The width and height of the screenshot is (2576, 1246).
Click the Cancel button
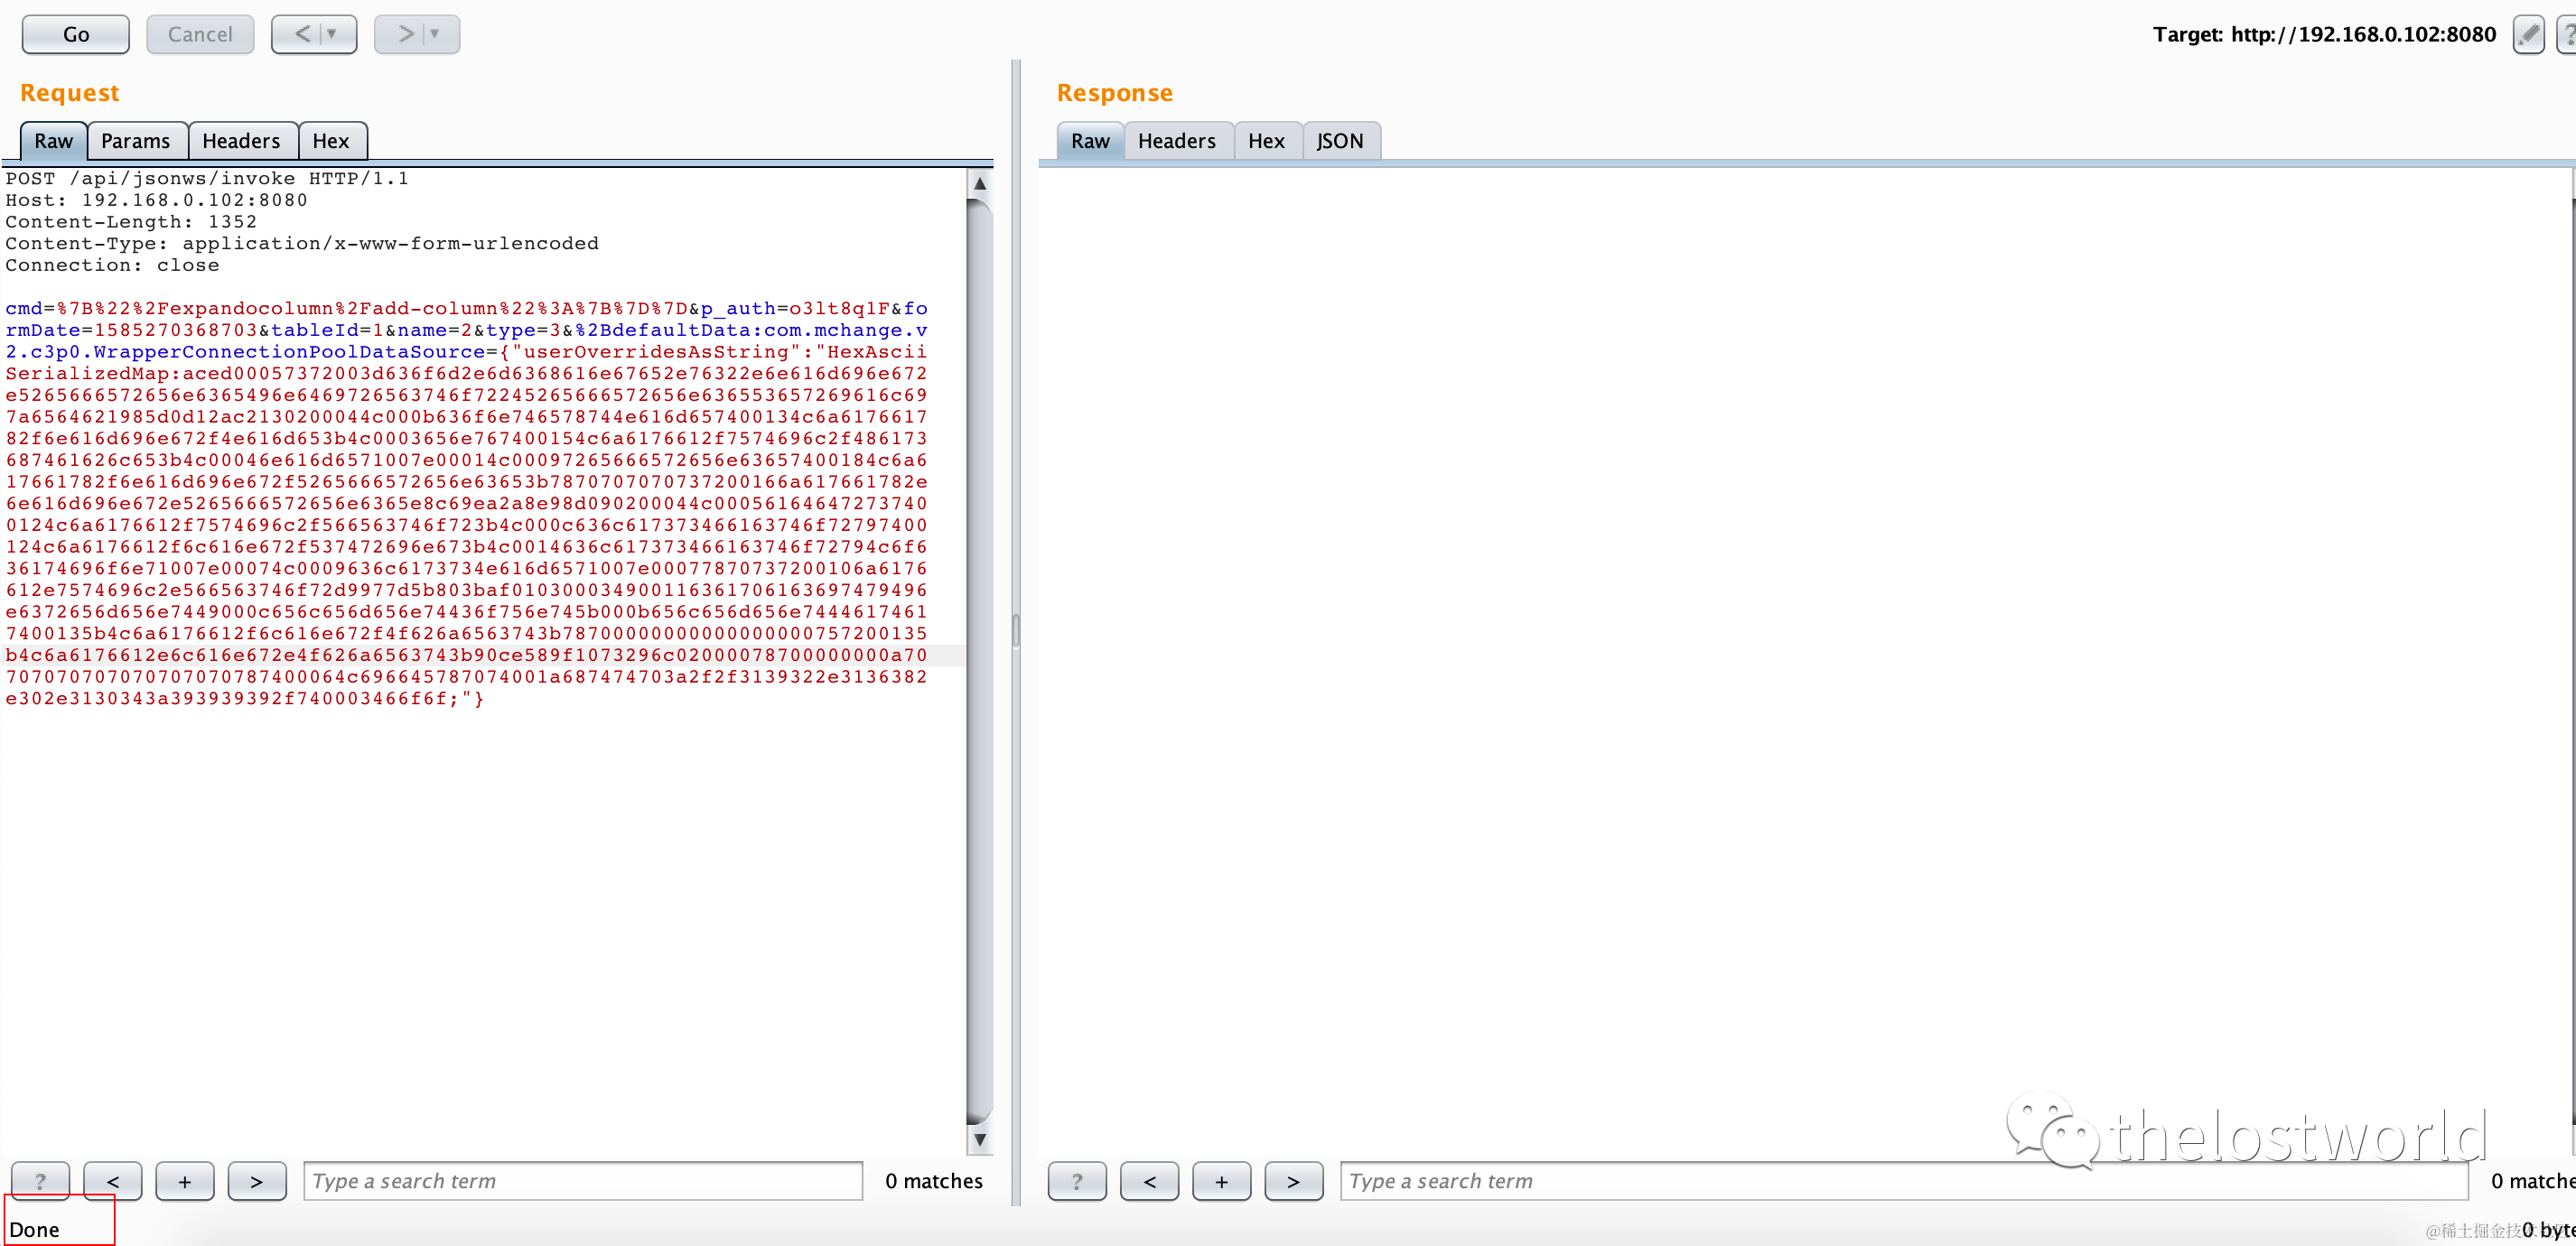tap(200, 35)
